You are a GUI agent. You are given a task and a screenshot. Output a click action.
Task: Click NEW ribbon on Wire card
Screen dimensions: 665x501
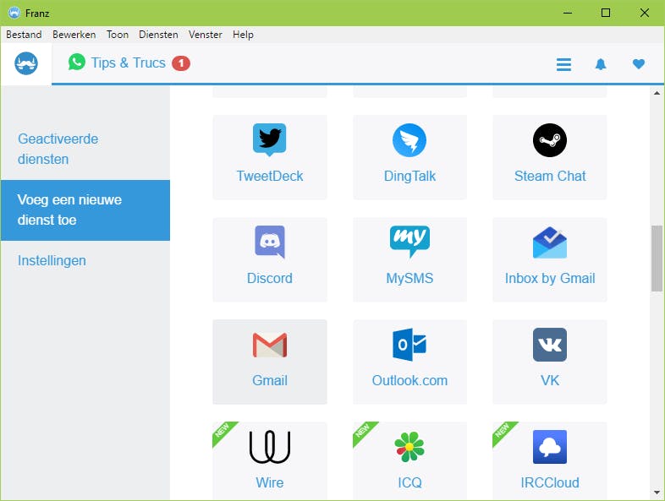point(223,432)
